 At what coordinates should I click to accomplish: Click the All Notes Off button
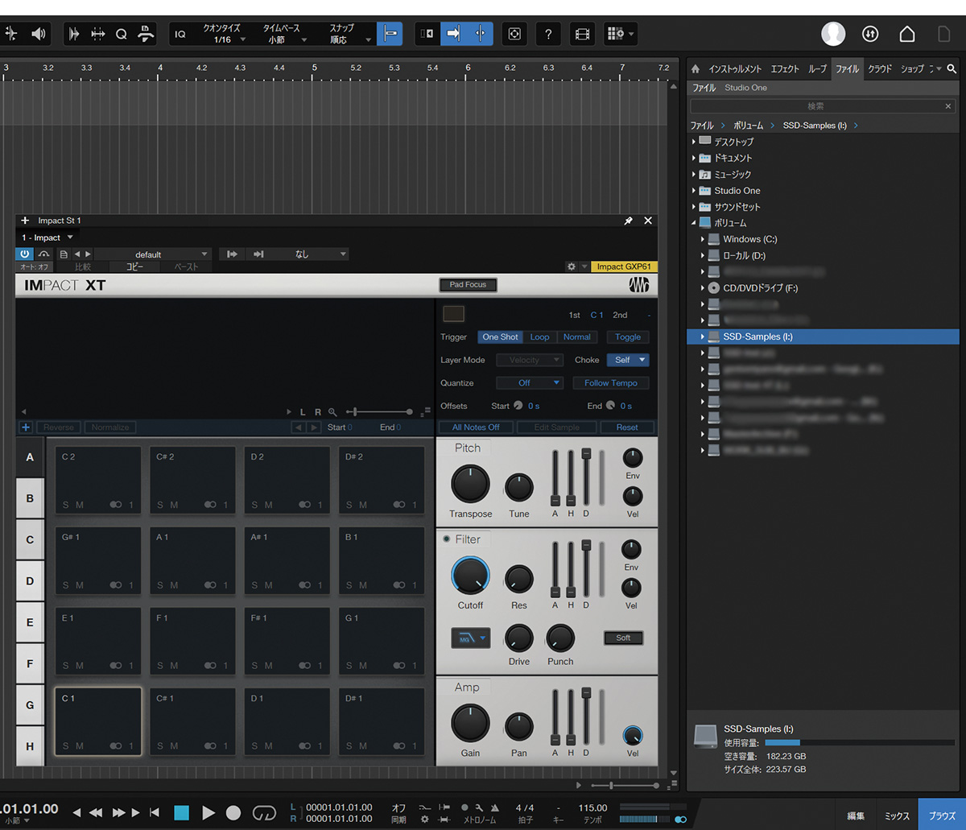coord(476,427)
